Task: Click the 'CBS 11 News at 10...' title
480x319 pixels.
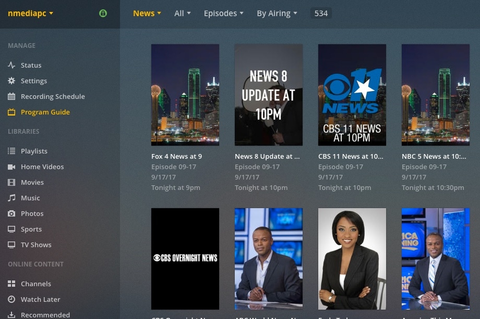Action: [351, 156]
